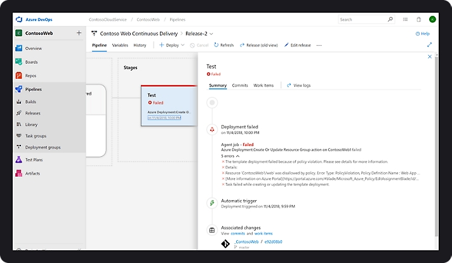Image resolution: width=452 pixels, height=263 pixels.
Task: Open the Work items tab
Action: (263, 85)
